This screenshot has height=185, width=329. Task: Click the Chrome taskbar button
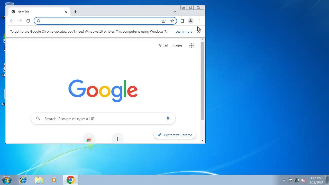click(71, 180)
